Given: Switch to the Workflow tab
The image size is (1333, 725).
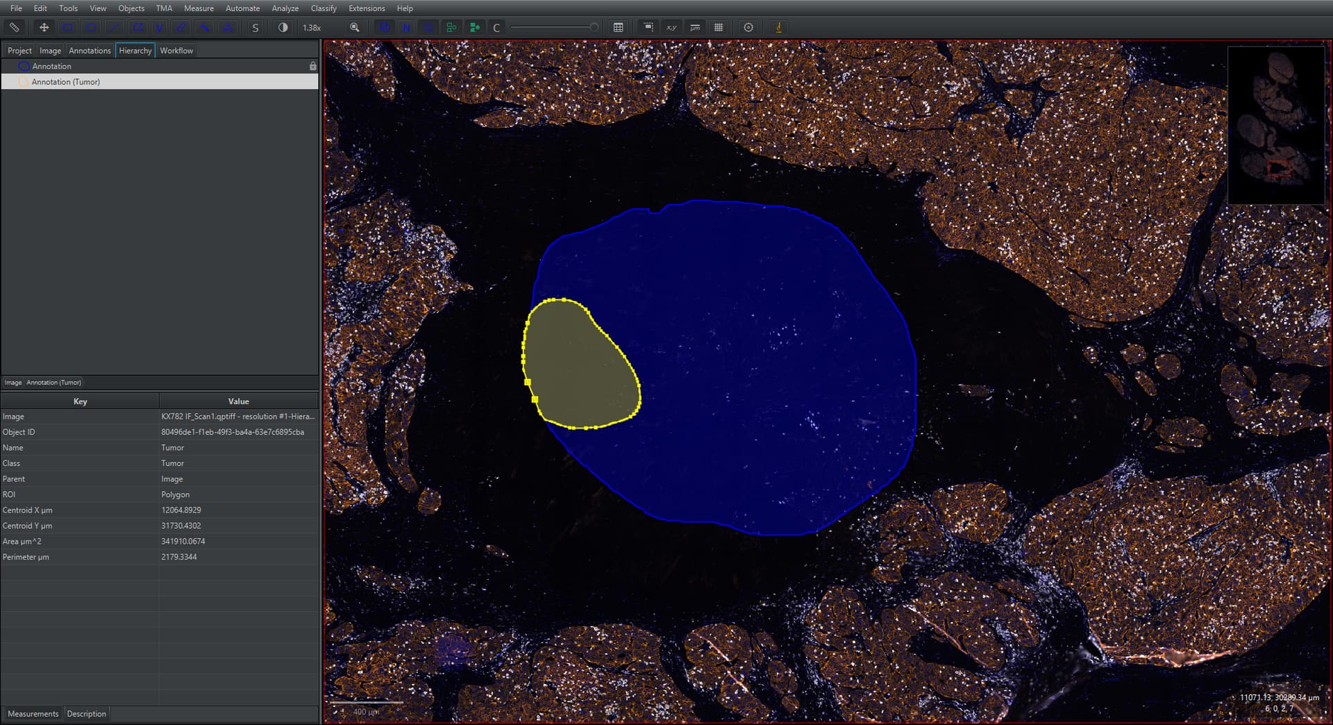Looking at the screenshot, I should (x=176, y=50).
